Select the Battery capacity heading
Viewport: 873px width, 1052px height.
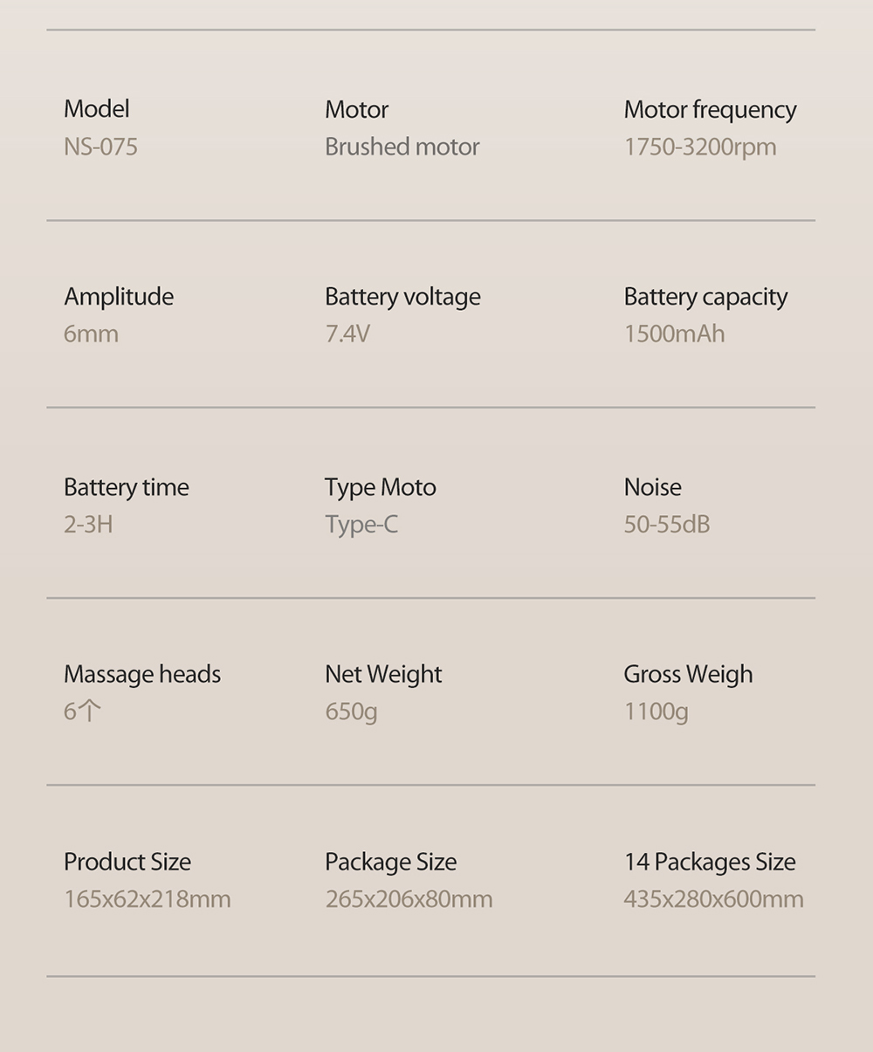point(705,298)
